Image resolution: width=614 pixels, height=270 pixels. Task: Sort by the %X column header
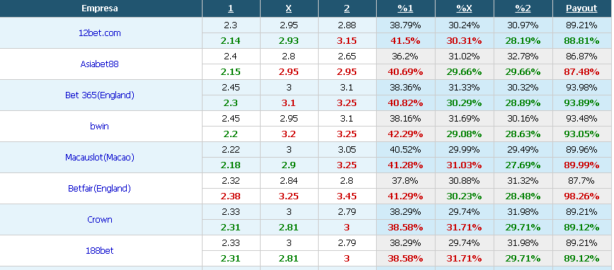coord(464,8)
